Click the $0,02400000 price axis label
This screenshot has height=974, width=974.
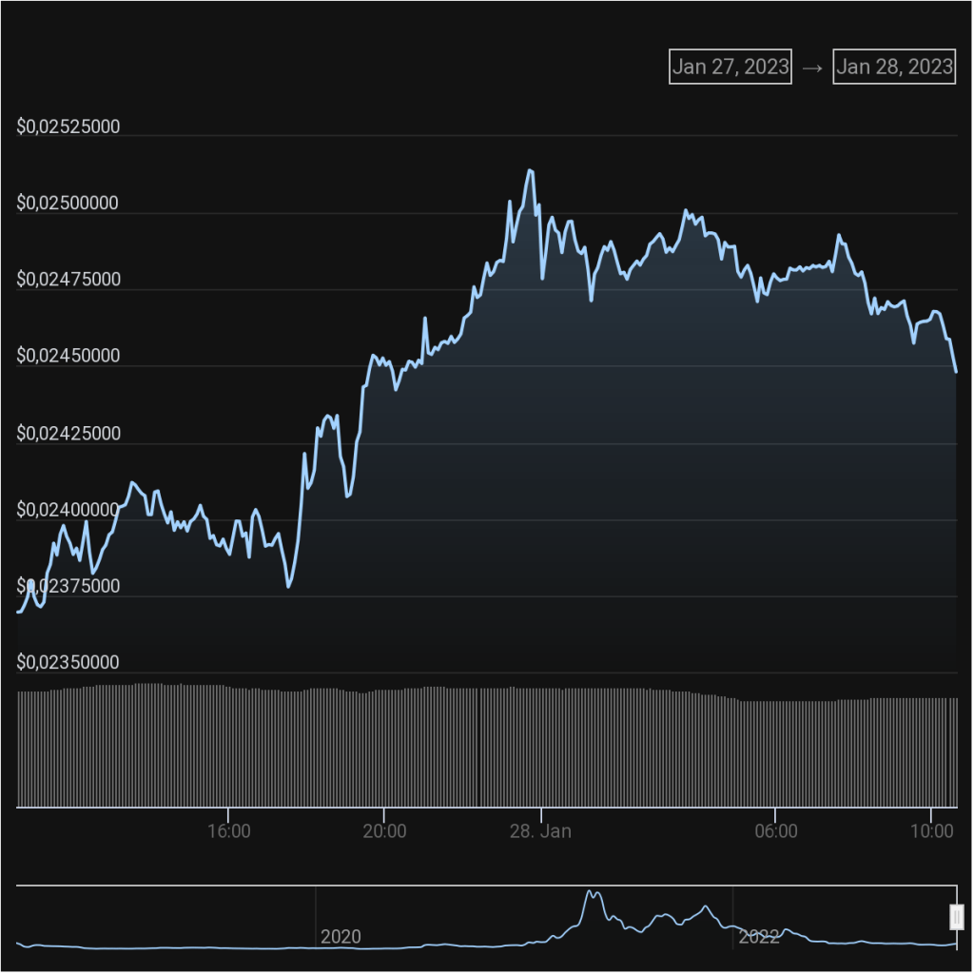68,510
